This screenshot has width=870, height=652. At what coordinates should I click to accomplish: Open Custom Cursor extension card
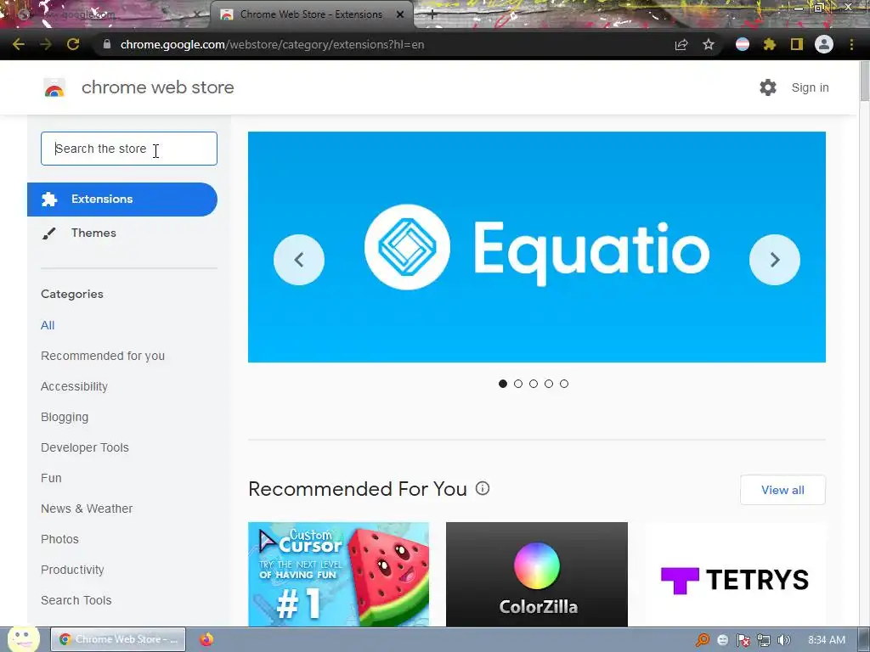pyautogui.click(x=338, y=575)
